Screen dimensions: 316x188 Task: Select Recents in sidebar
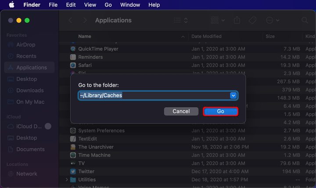[29, 56]
